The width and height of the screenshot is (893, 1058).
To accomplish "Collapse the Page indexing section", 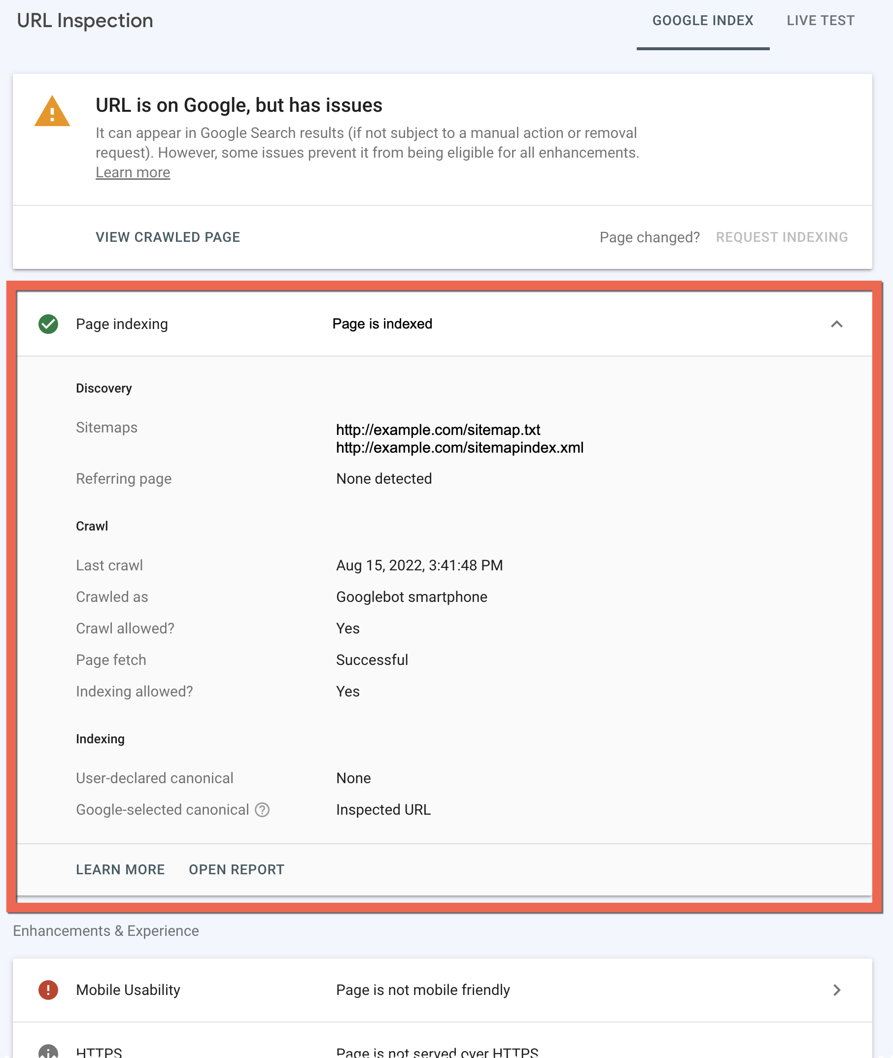I will pos(836,324).
